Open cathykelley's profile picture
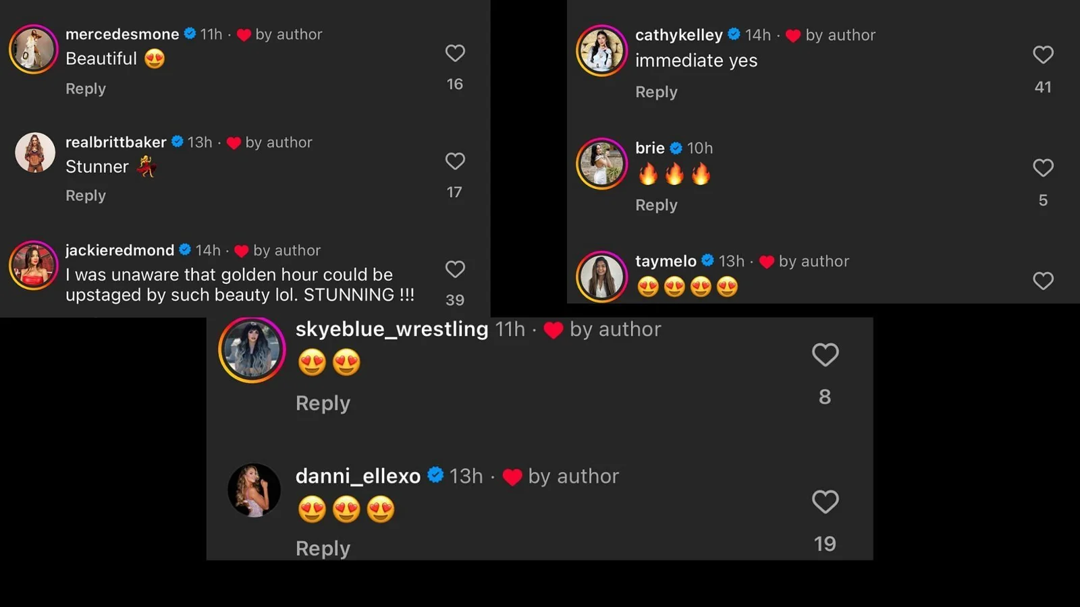Viewport: 1080px width, 607px height. click(x=601, y=51)
